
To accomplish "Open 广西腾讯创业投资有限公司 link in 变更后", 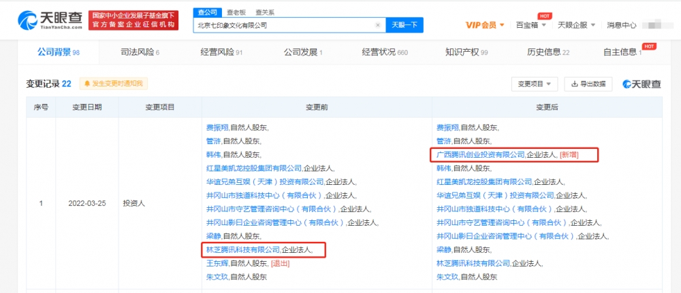I will click(x=480, y=154).
